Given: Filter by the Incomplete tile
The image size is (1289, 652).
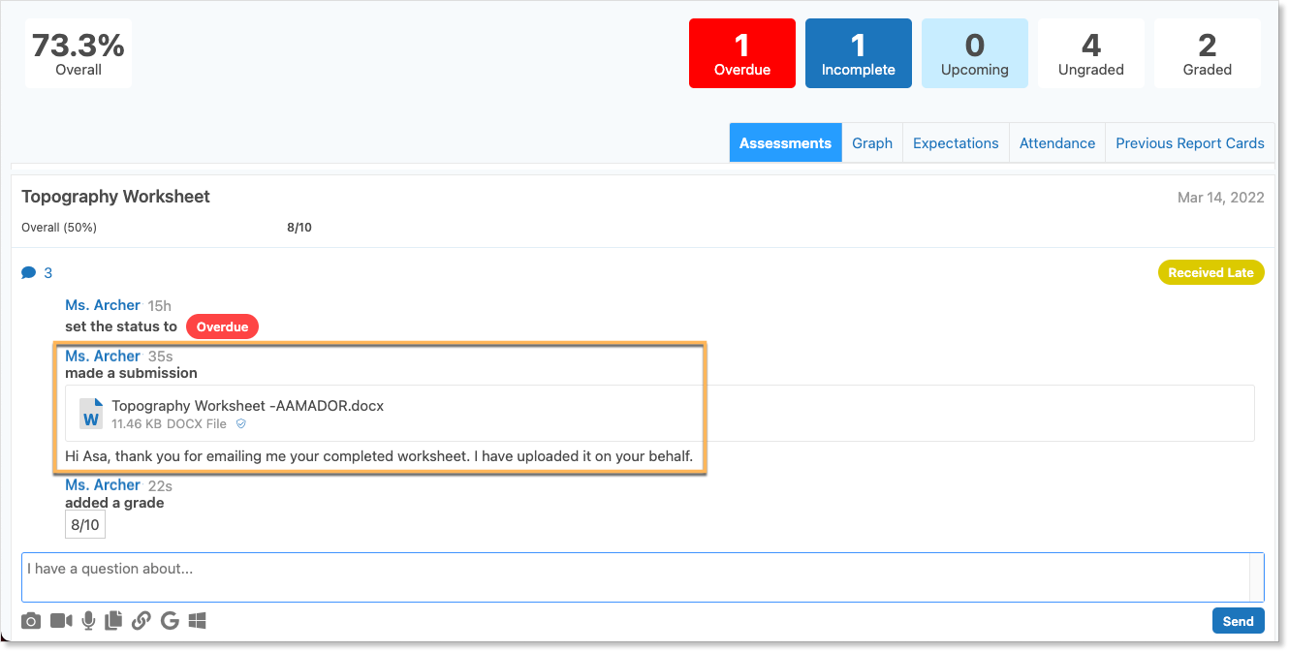Looking at the screenshot, I should (859, 53).
